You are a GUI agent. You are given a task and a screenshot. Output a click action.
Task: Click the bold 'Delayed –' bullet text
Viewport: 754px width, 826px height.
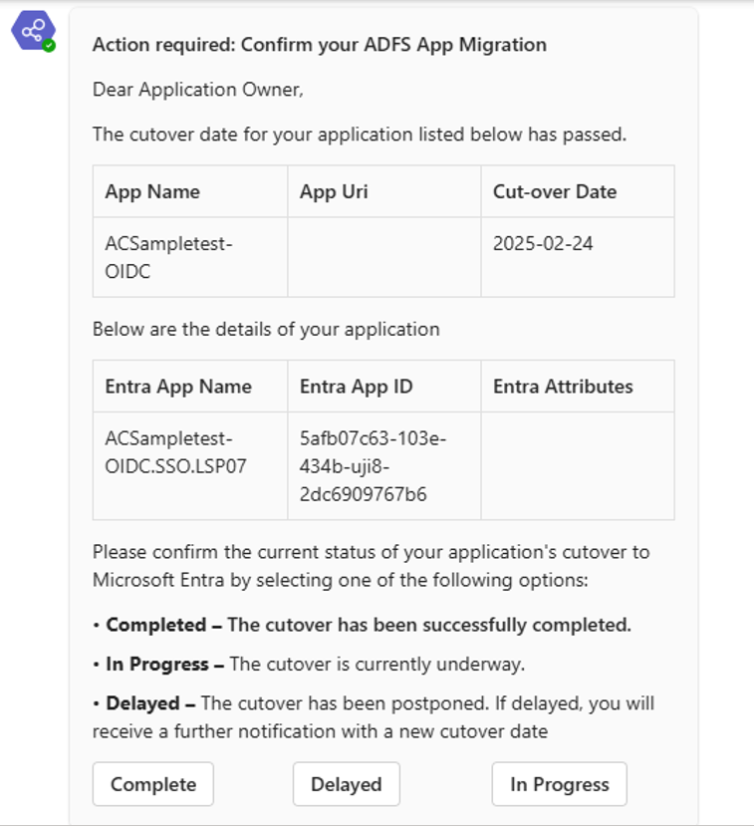coord(150,703)
